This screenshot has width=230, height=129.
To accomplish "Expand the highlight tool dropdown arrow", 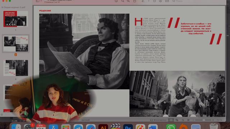I will click(x=148, y=1).
